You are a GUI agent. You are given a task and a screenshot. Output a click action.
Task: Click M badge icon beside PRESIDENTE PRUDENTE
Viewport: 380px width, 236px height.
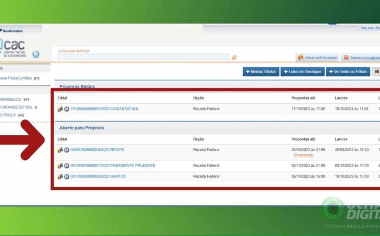click(67, 166)
